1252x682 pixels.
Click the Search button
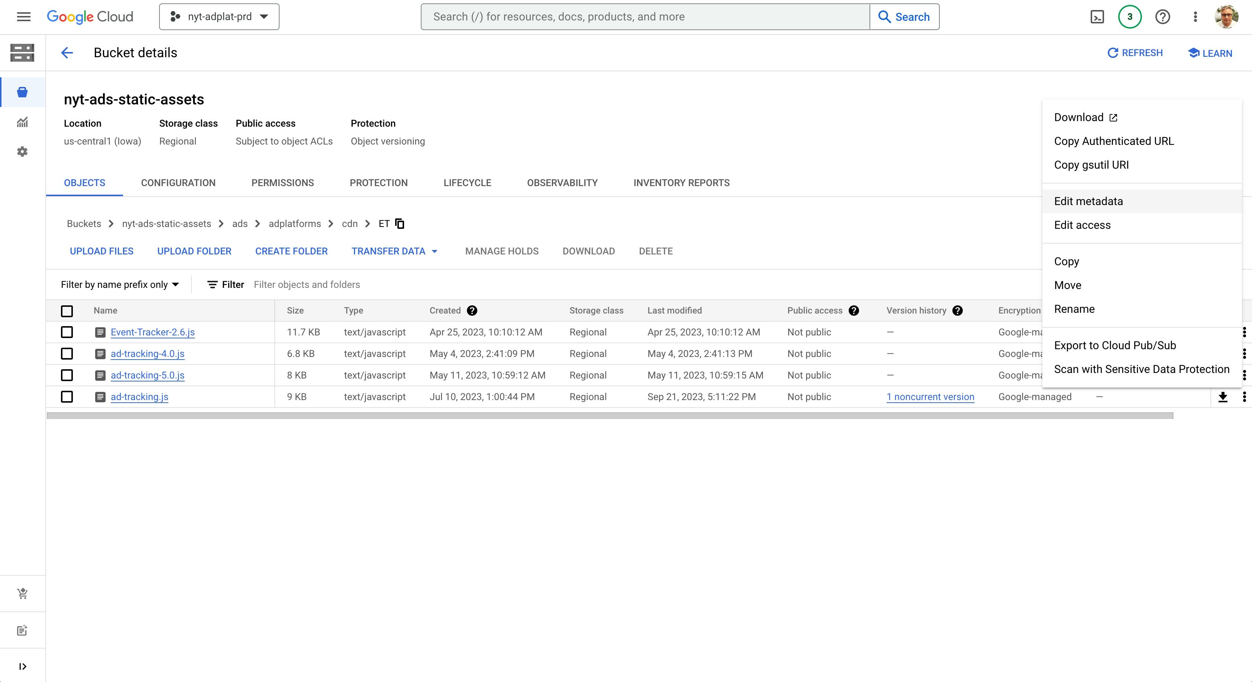point(904,17)
